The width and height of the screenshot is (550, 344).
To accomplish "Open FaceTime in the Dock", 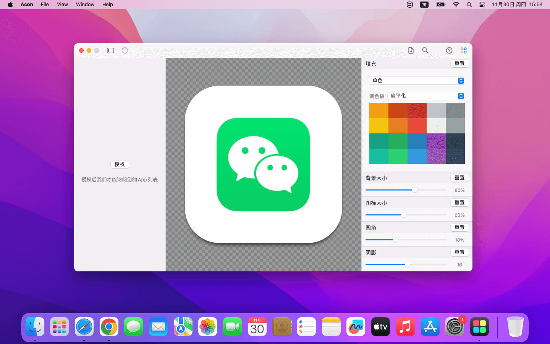I will pyautogui.click(x=232, y=327).
